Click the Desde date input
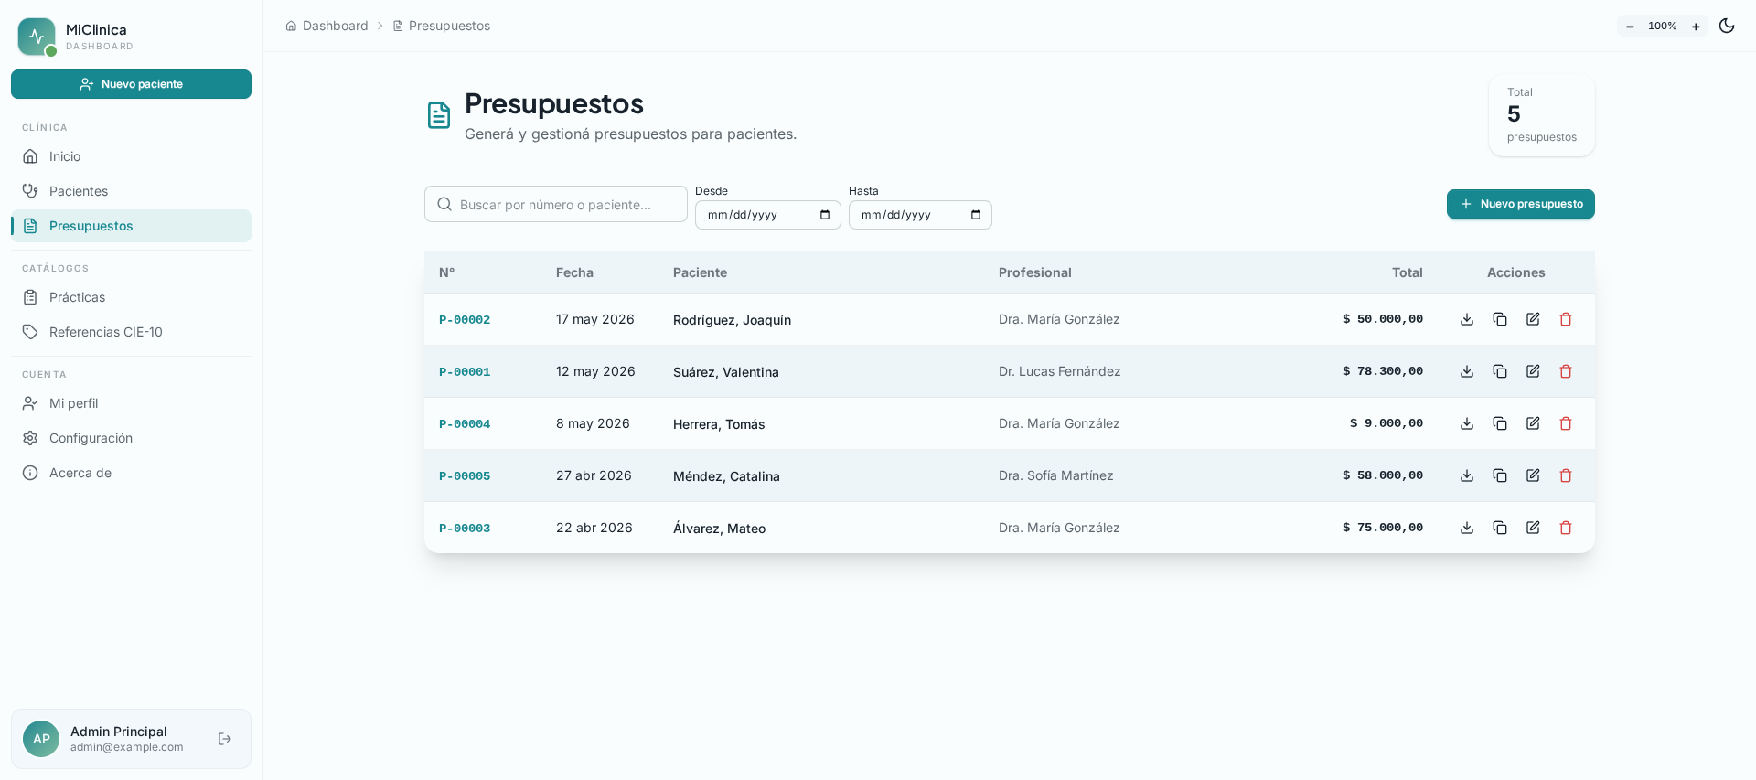Image resolution: width=1756 pixels, height=780 pixels. coord(768,215)
